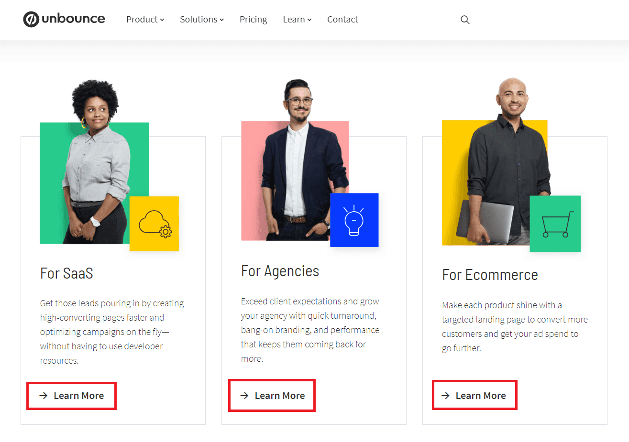Click the yellow cloud-and-gear icon on SaaS card
Viewport: 629px width, 442px height.
(154, 223)
